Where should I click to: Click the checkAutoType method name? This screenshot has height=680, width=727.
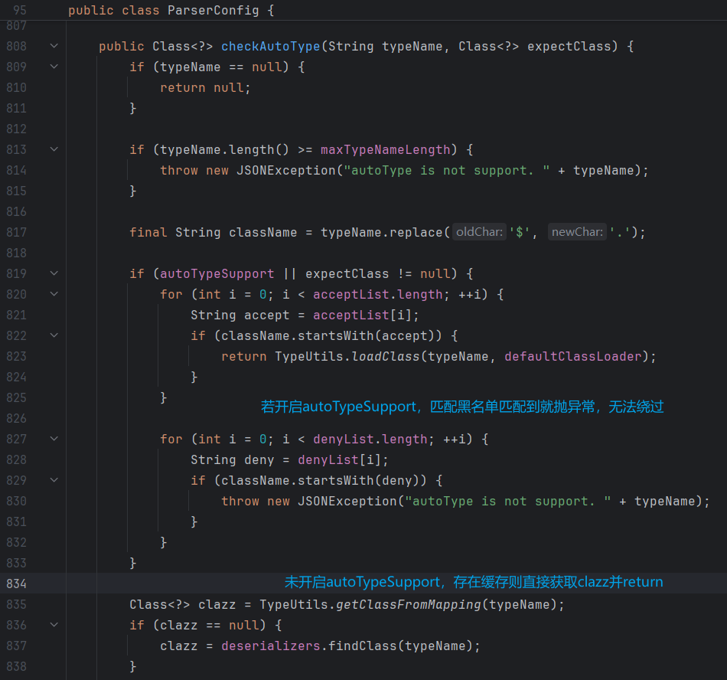click(270, 47)
